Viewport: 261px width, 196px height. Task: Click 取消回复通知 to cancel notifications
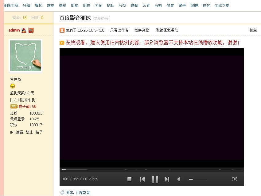pyautogui.click(x=167, y=30)
